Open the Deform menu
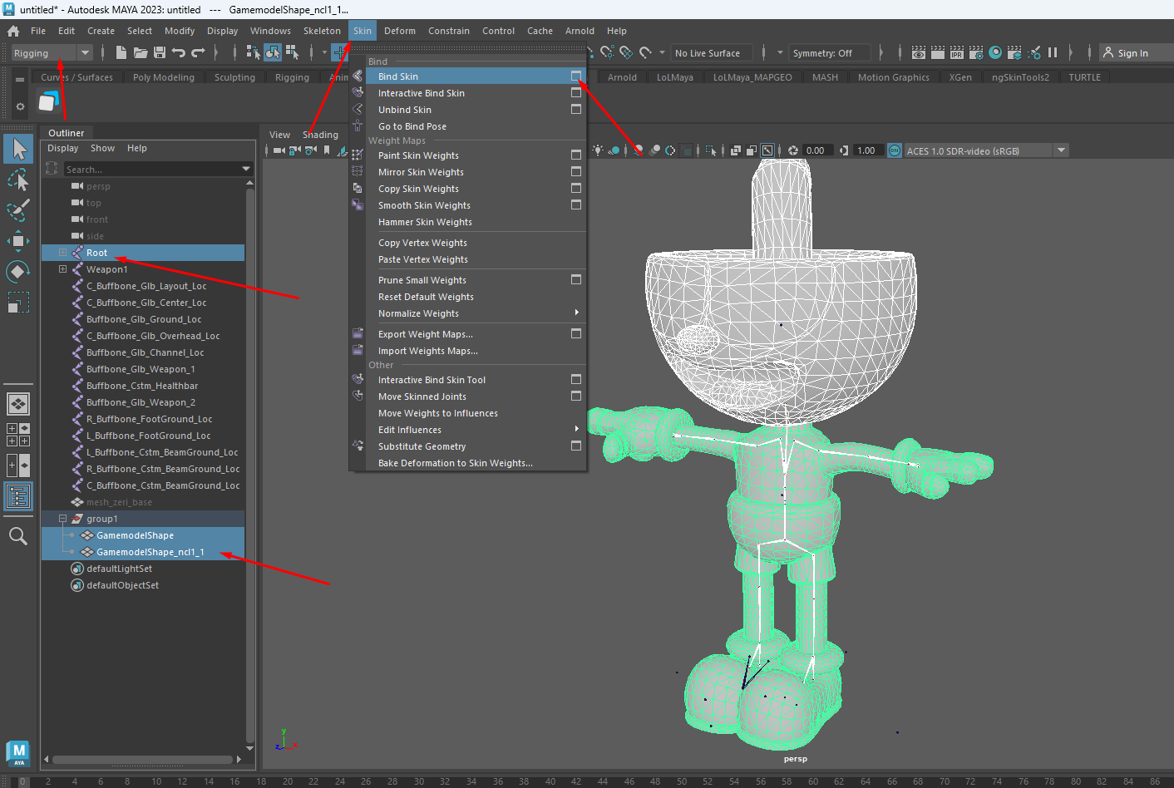The width and height of the screenshot is (1174, 788). pos(399,31)
